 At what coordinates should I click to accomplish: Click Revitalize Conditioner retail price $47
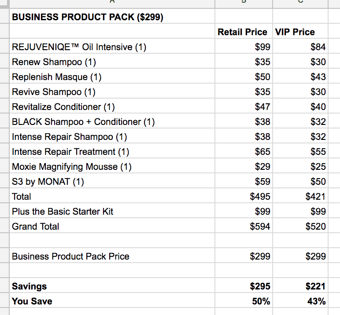click(263, 107)
